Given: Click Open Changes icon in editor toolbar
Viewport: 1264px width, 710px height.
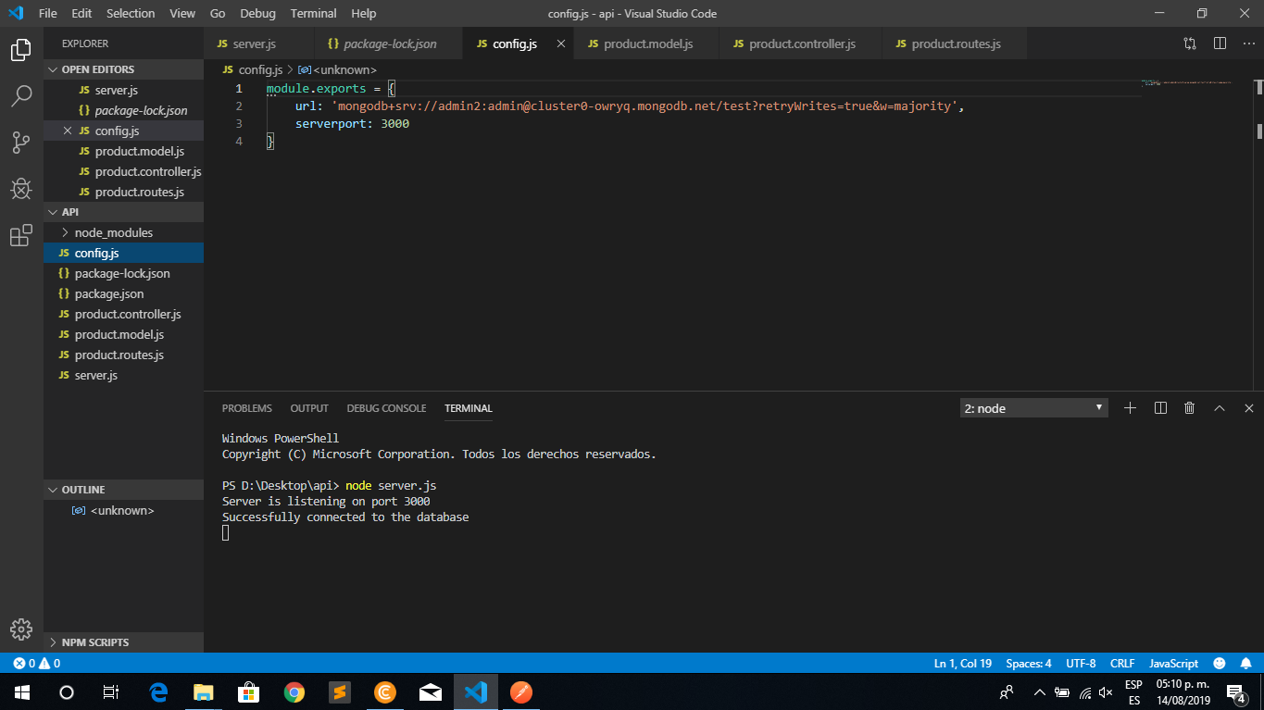Looking at the screenshot, I should [1190, 44].
